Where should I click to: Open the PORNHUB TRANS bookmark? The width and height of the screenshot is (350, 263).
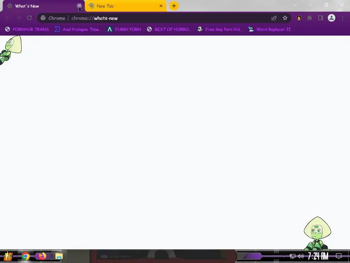[27, 29]
